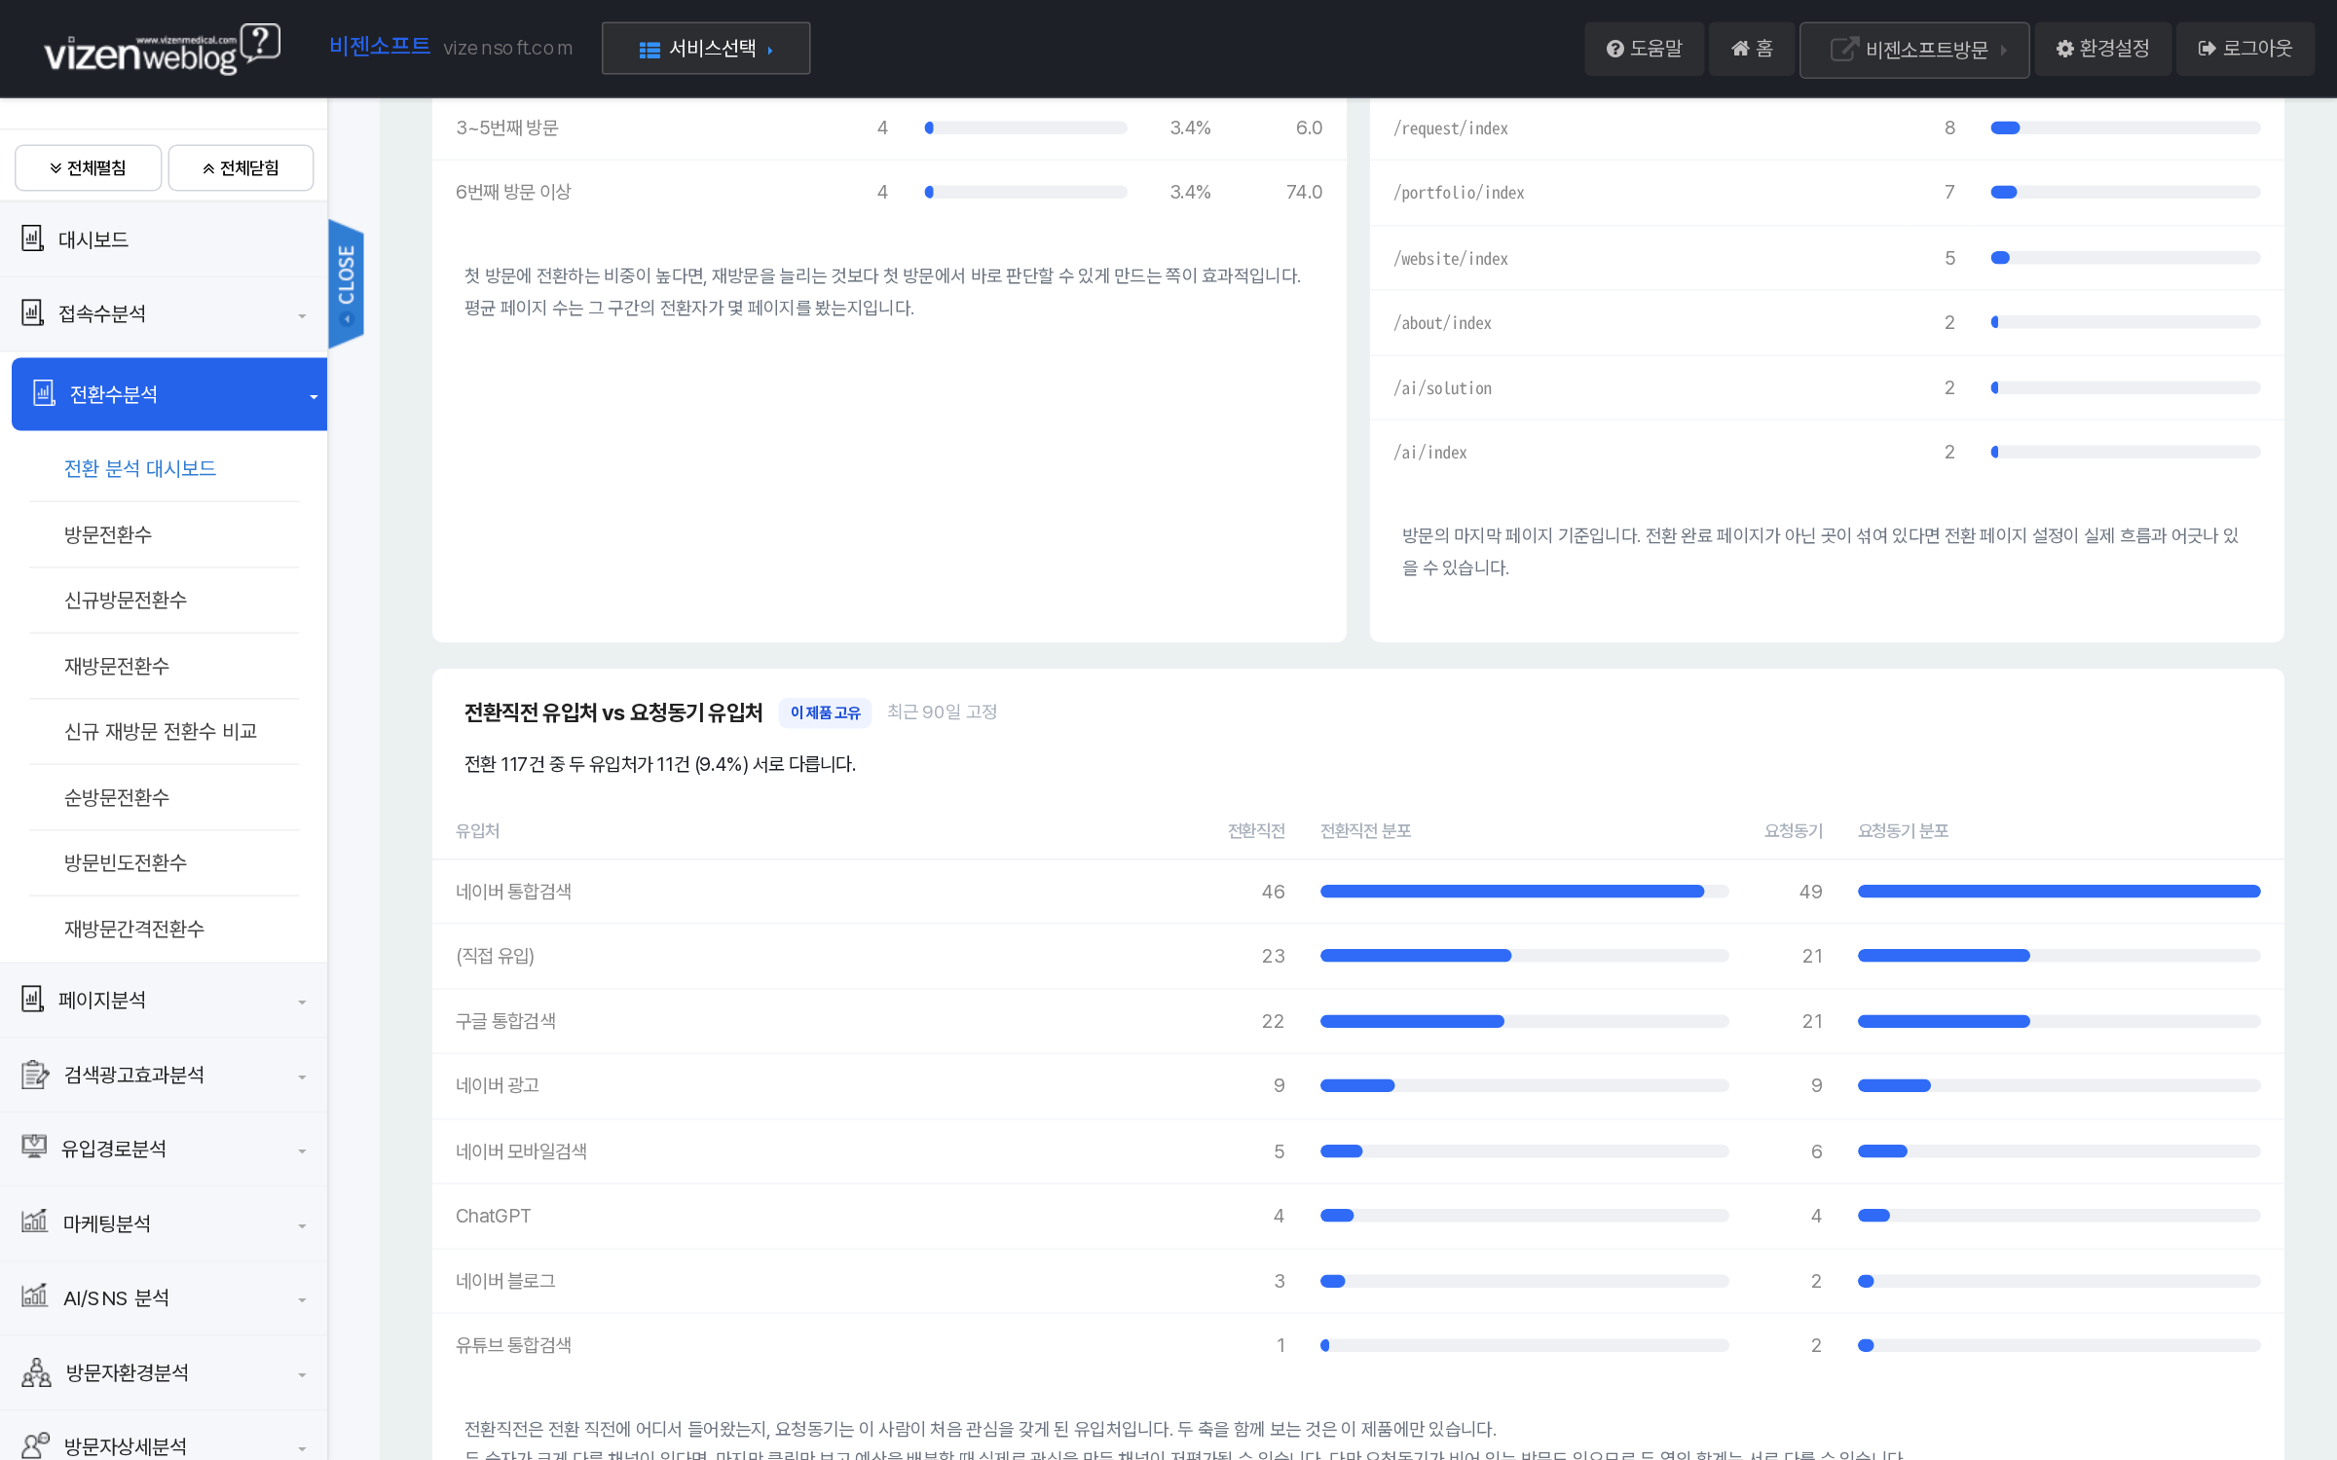Open the 서비스선택 dropdown
2337x1460 pixels.
click(x=706, y=49)
